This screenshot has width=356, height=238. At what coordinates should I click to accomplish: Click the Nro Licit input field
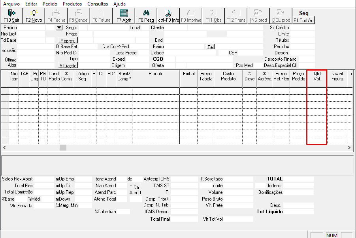click(31, 34)
